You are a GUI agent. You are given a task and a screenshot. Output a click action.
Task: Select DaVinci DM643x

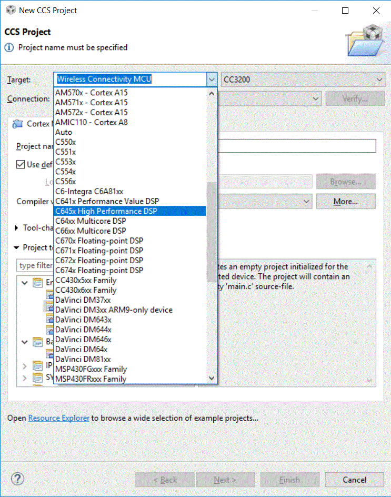(130, 320)
